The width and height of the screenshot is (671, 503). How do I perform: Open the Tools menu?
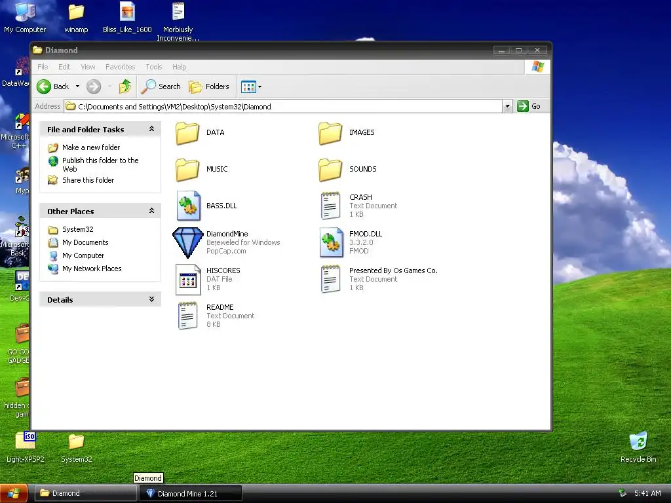(x=153, y=67)
